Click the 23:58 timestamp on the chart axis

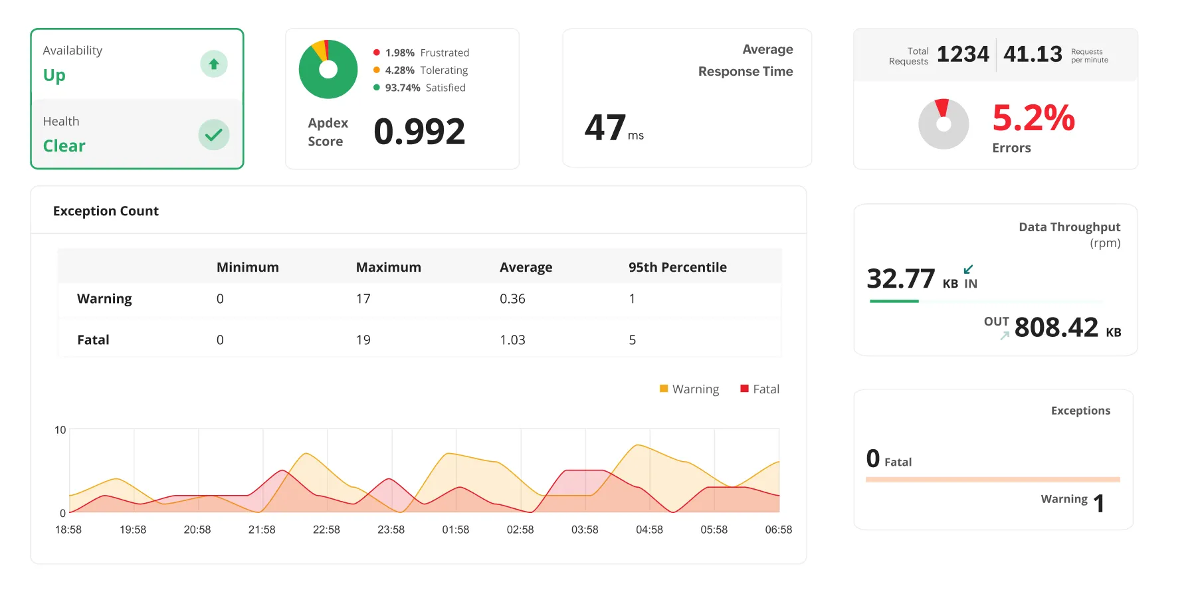tap(391, 530)
